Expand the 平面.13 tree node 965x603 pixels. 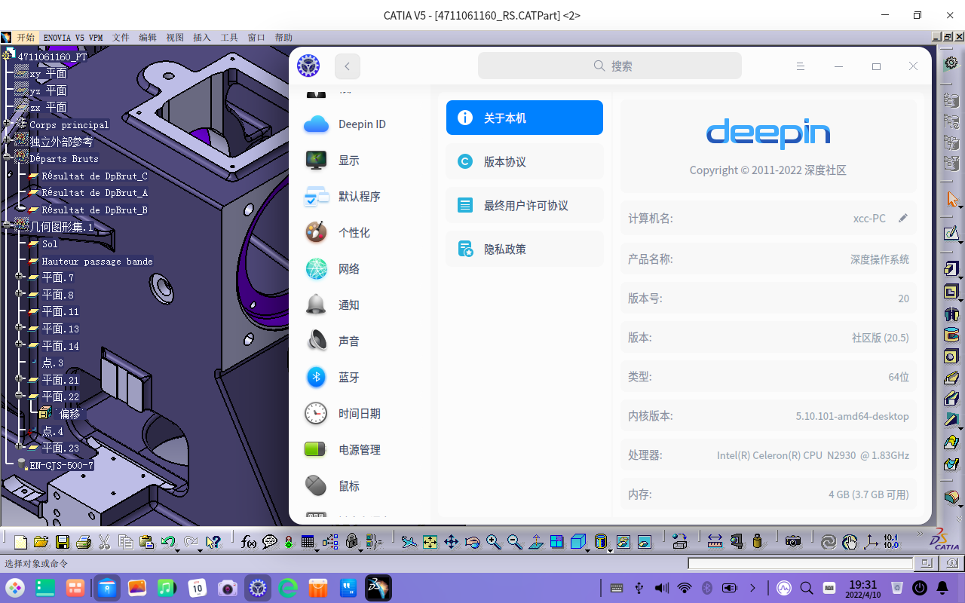coord(19,328)
